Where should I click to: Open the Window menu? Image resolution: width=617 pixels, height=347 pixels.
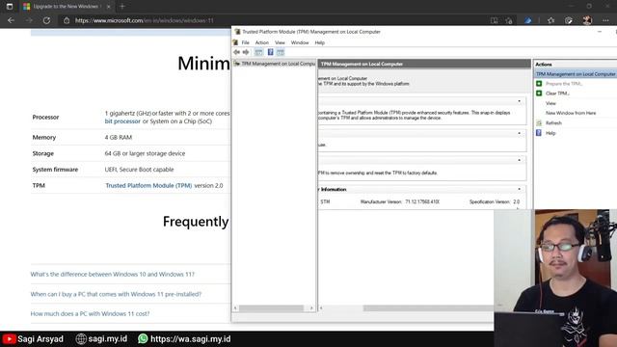click(x=300, y=42)
